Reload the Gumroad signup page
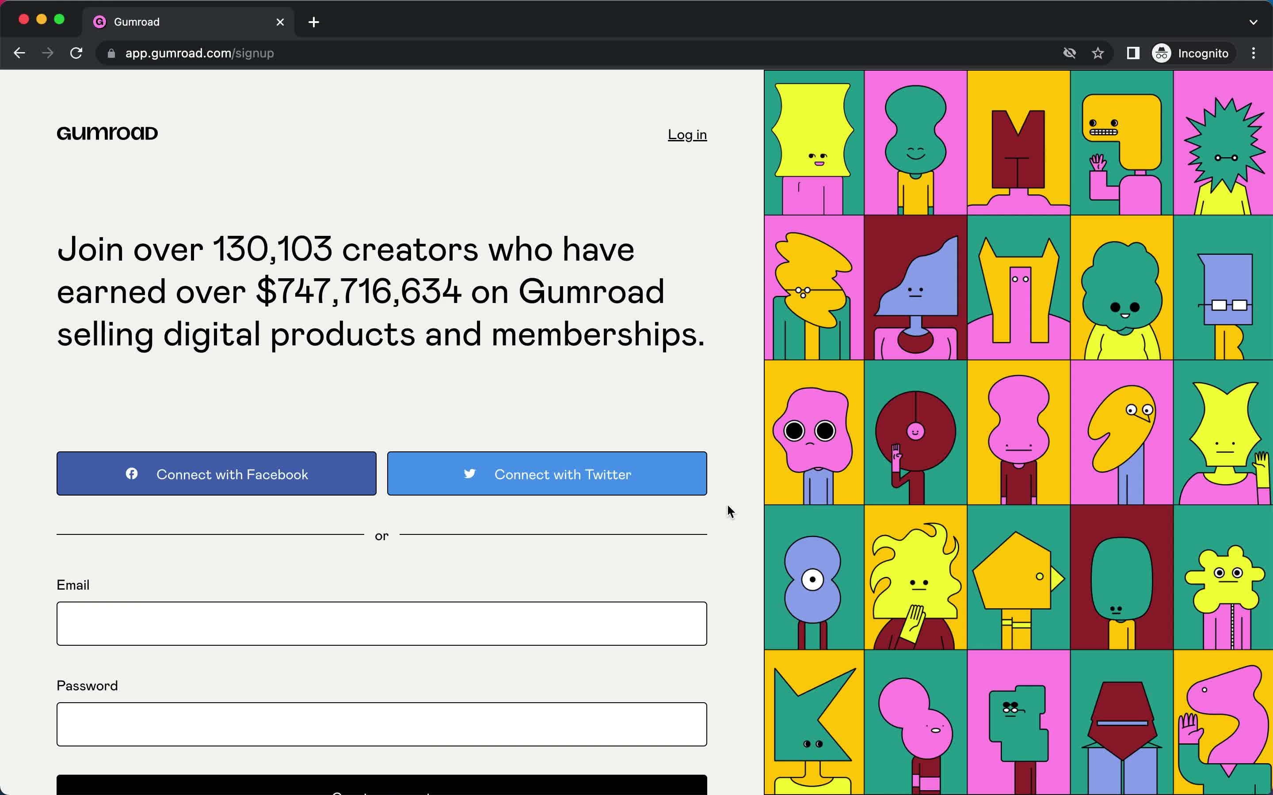This screenshot has height=795, width=1273. 76,53
